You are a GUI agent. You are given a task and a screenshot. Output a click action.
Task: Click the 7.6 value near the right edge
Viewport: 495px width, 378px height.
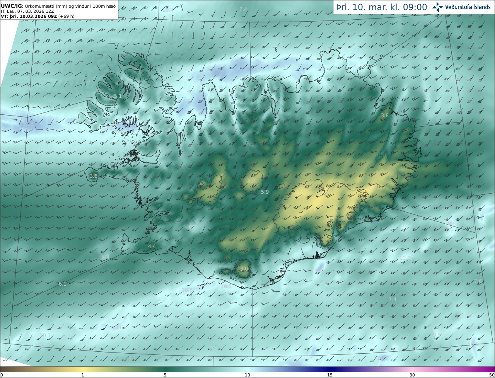tap(478, 281)
